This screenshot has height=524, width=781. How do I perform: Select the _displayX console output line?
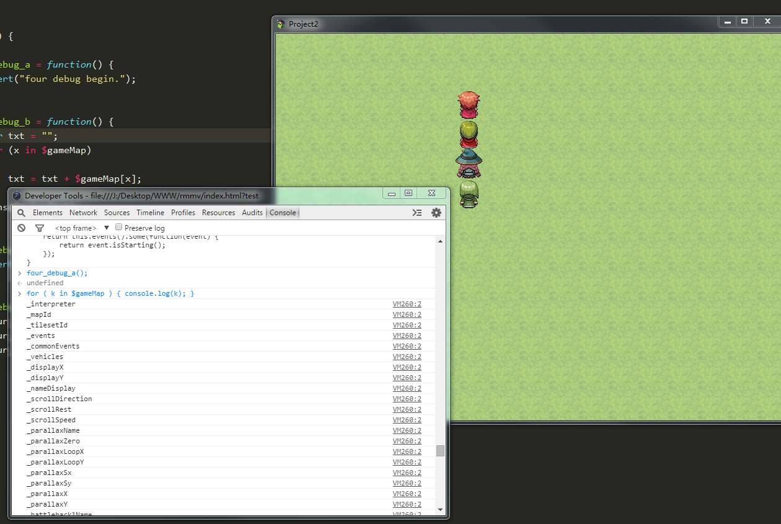coord(224,368)
